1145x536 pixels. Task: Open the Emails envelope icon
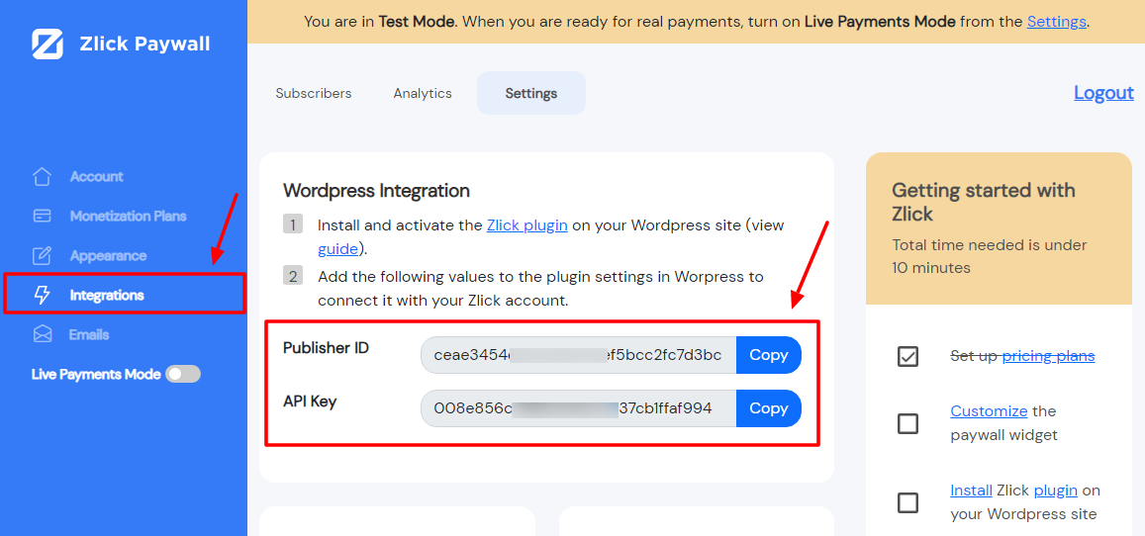[x=43, y=334]
